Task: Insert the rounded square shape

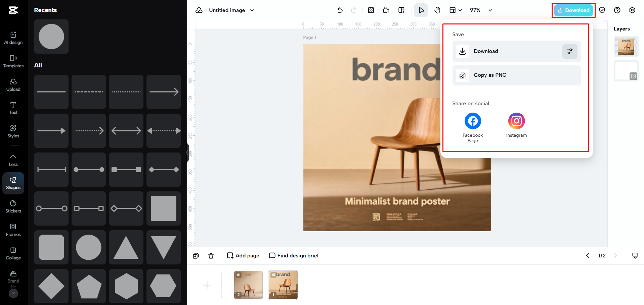Action: [x=51, y=247]
